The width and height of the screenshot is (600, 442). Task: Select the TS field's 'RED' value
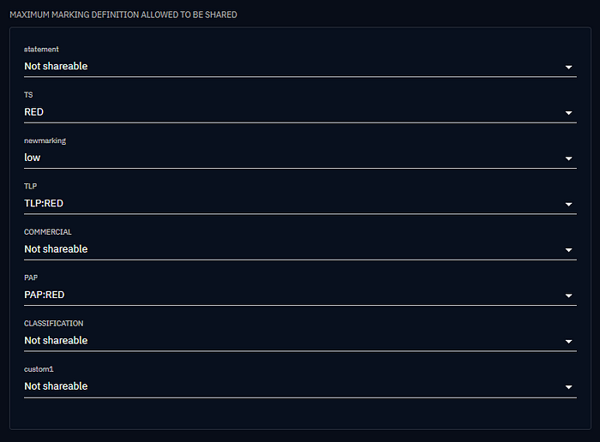pyautogui.click(x=34, y=112)
